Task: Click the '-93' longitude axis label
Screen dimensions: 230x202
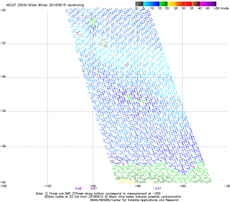Action: (x=182, y=186)
